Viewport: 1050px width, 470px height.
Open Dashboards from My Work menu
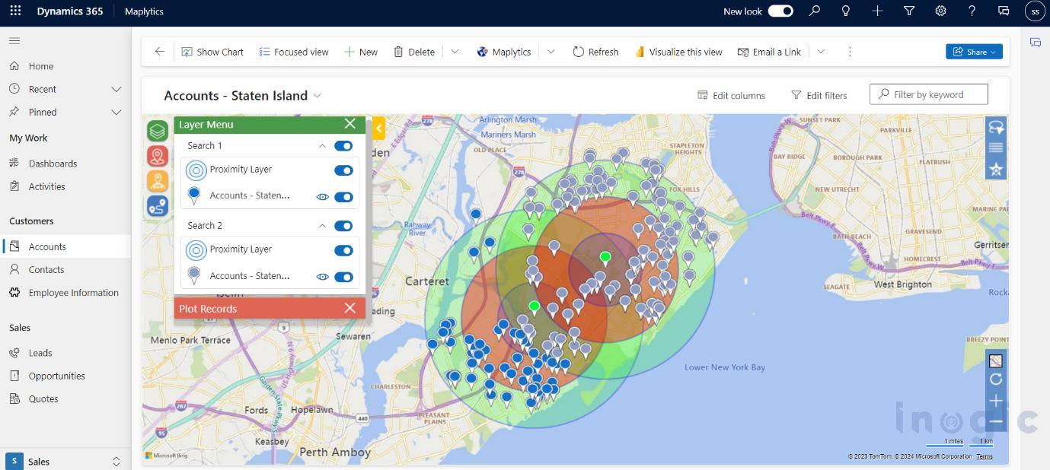(x=53, y=164)
